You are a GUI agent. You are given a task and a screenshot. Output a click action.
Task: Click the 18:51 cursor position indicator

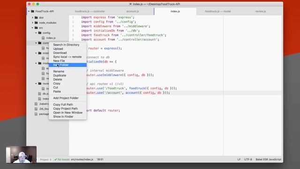[100, 160]
